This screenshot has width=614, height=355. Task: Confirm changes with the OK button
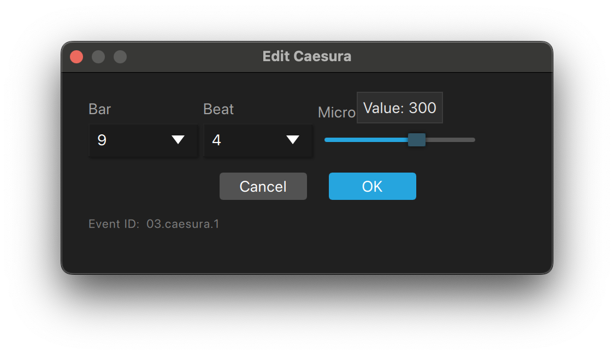tap(373, 186)
